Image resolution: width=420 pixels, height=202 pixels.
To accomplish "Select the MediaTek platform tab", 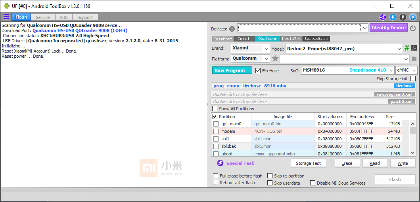I will coord(292,39).
